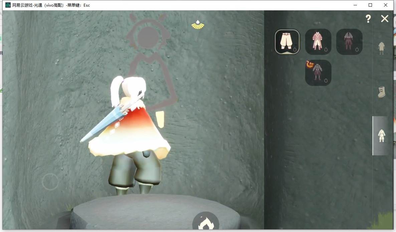Close the 网易云游戏 window
The width and height of the screenshot is (396, 232).
click(385, 5)
